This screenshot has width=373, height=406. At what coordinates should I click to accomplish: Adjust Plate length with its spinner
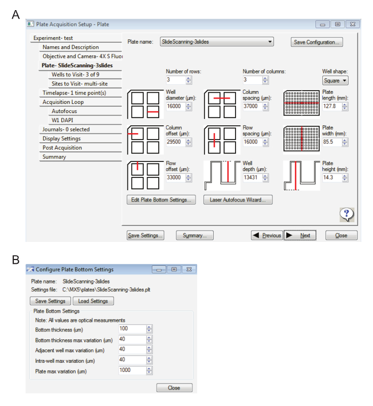point(345,107)
